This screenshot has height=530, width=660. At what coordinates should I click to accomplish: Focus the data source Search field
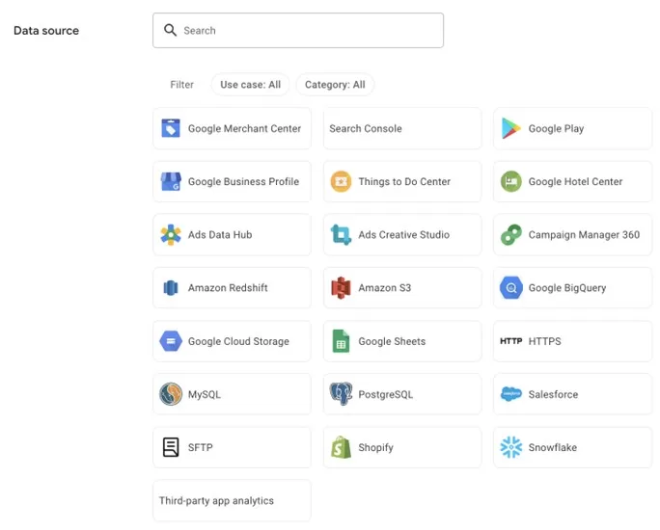pos(298,30)
